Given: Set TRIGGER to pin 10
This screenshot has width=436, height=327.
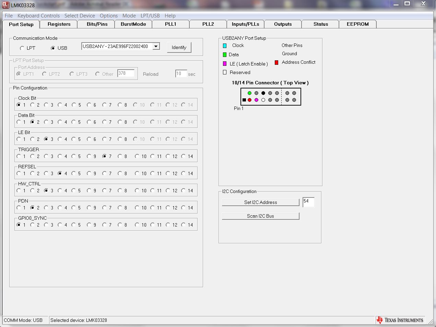Looking at the screenshot, I should click(137, 156).
